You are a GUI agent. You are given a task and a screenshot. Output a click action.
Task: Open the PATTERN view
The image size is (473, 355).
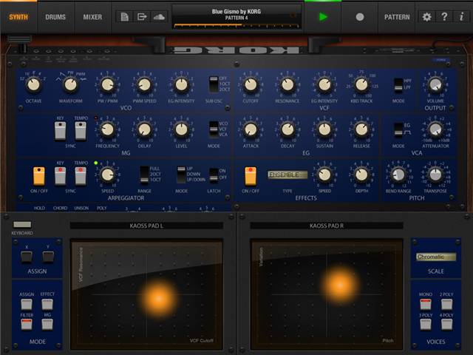tap(397, 17)
